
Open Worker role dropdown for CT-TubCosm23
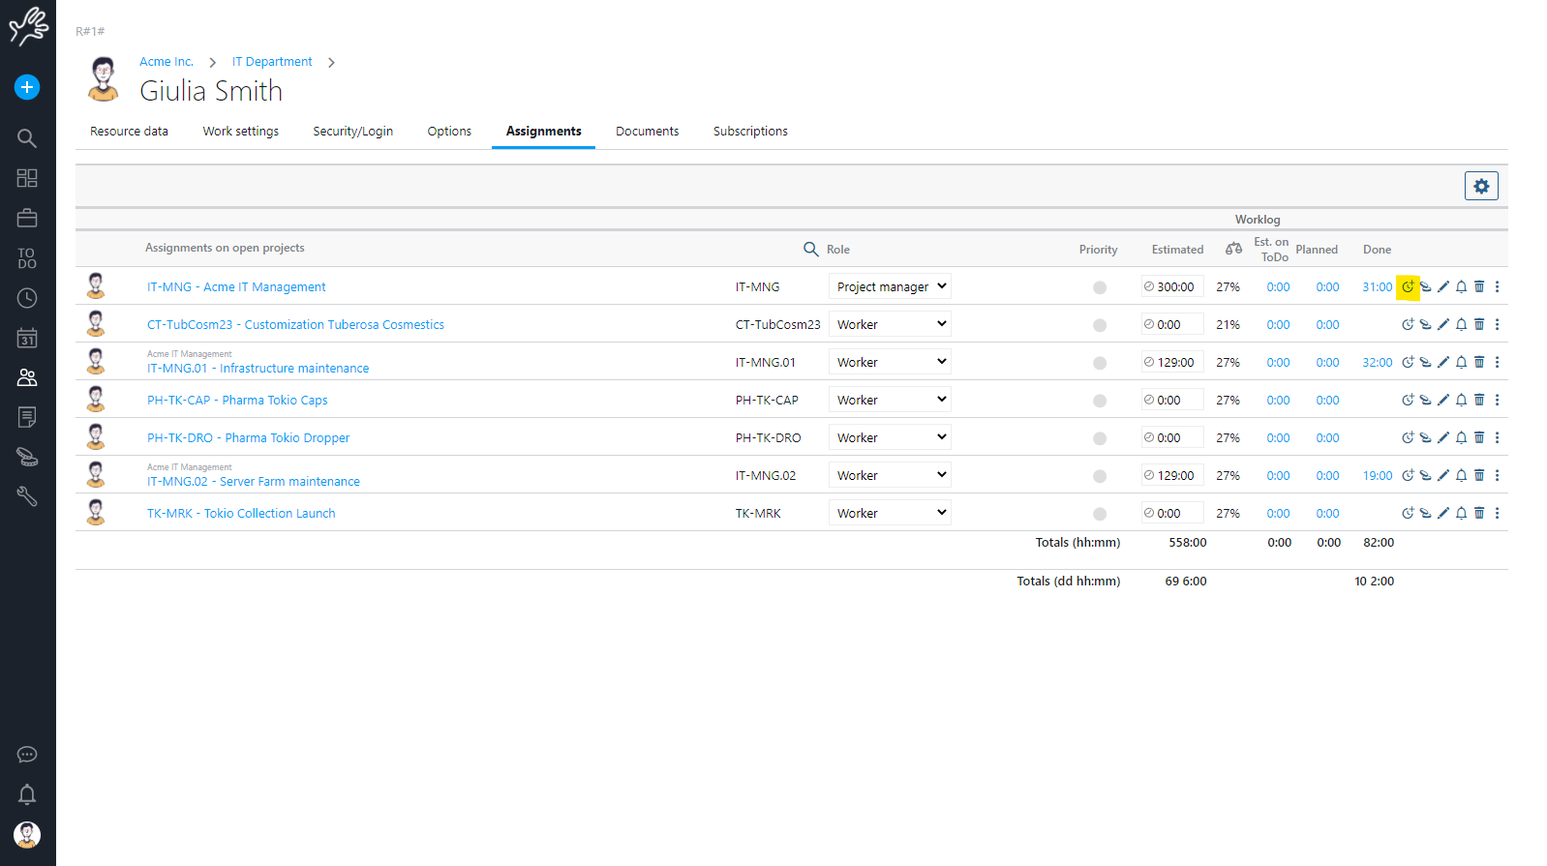(890, 324)
